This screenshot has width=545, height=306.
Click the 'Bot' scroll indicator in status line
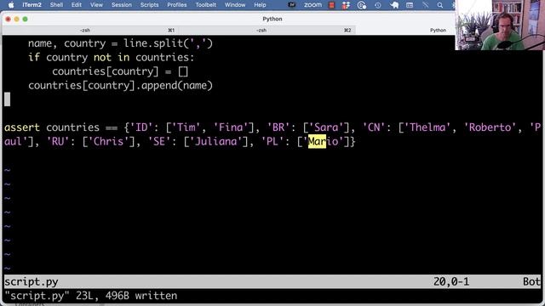(x=531, y=281)
